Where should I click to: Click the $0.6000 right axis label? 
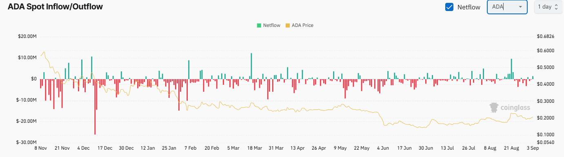click(x=546, y=51)
